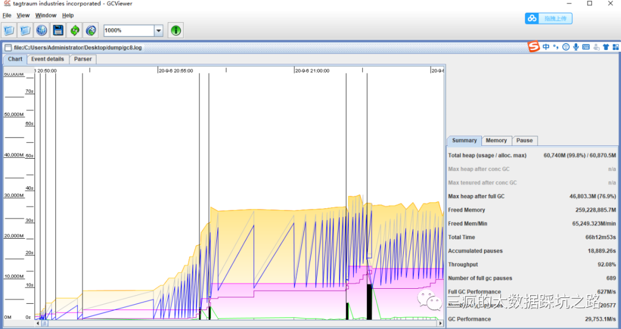621x329 pixels.
Task: Click the 50,000M axis label
Action: [14, 114]
